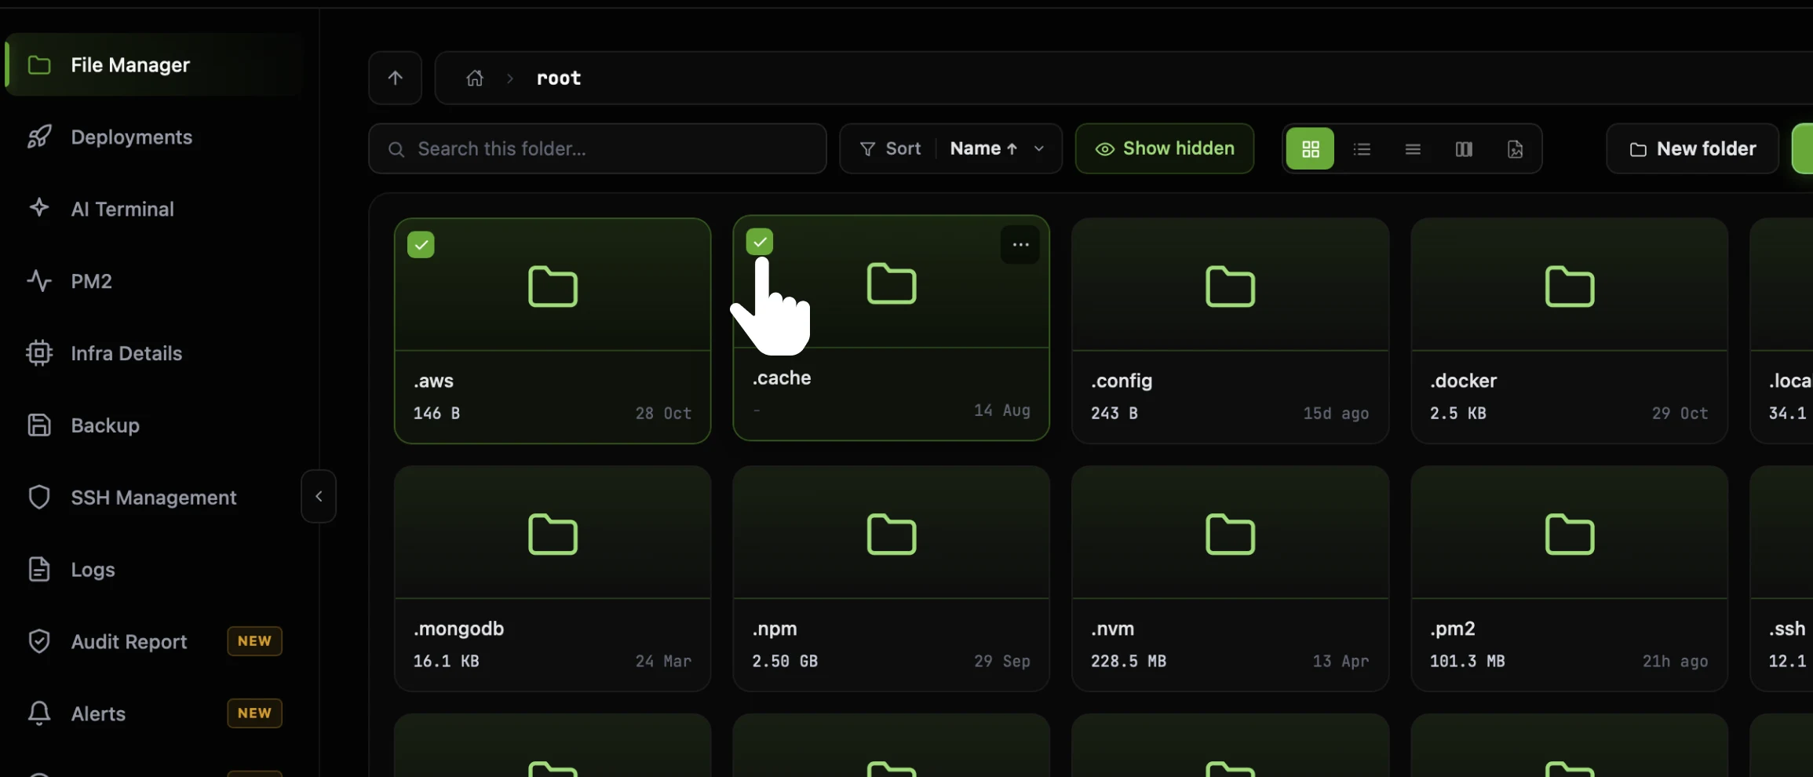Create a New folder
This screenshot has height=777, width=1813.
tap(1693, 148)
